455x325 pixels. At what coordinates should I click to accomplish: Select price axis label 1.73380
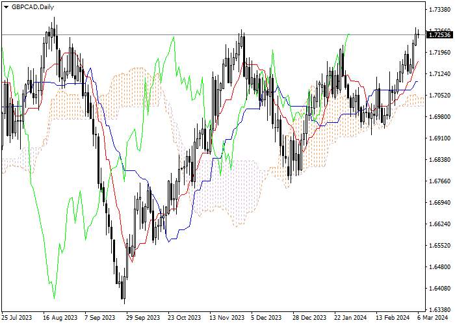(440, 10)
